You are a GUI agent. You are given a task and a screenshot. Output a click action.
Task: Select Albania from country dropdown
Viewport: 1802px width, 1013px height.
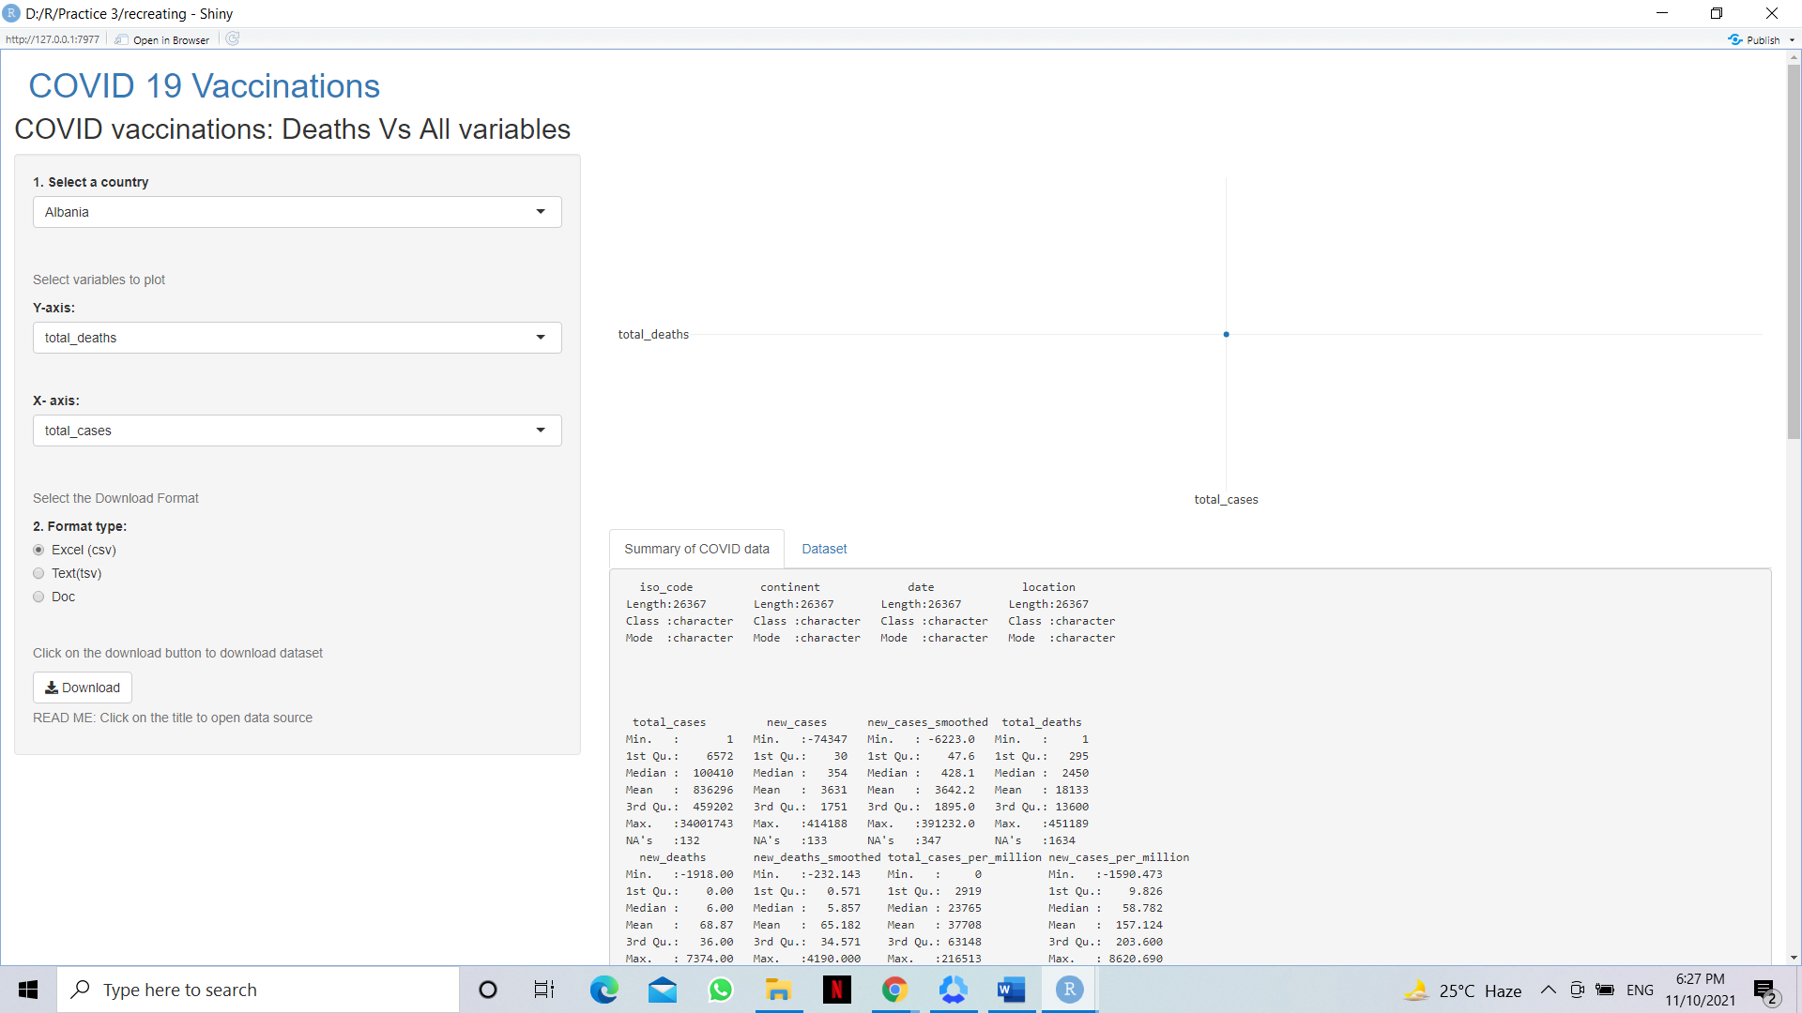click(296, 211)
